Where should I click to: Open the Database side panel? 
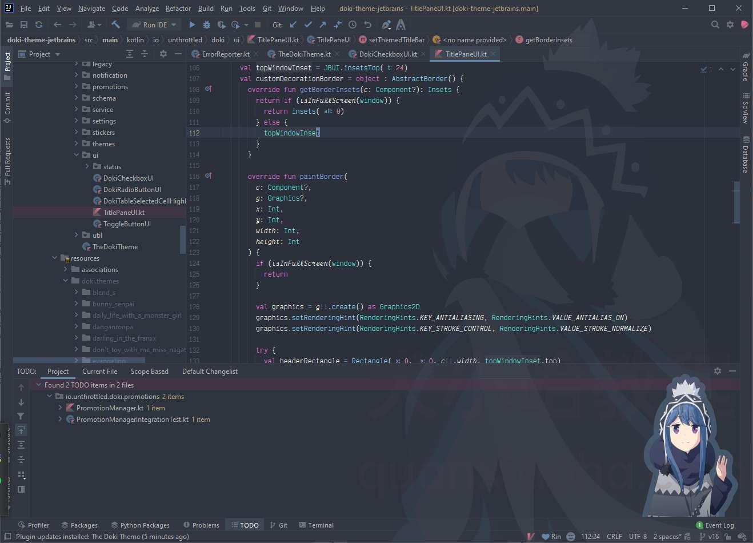click(746, 154)
